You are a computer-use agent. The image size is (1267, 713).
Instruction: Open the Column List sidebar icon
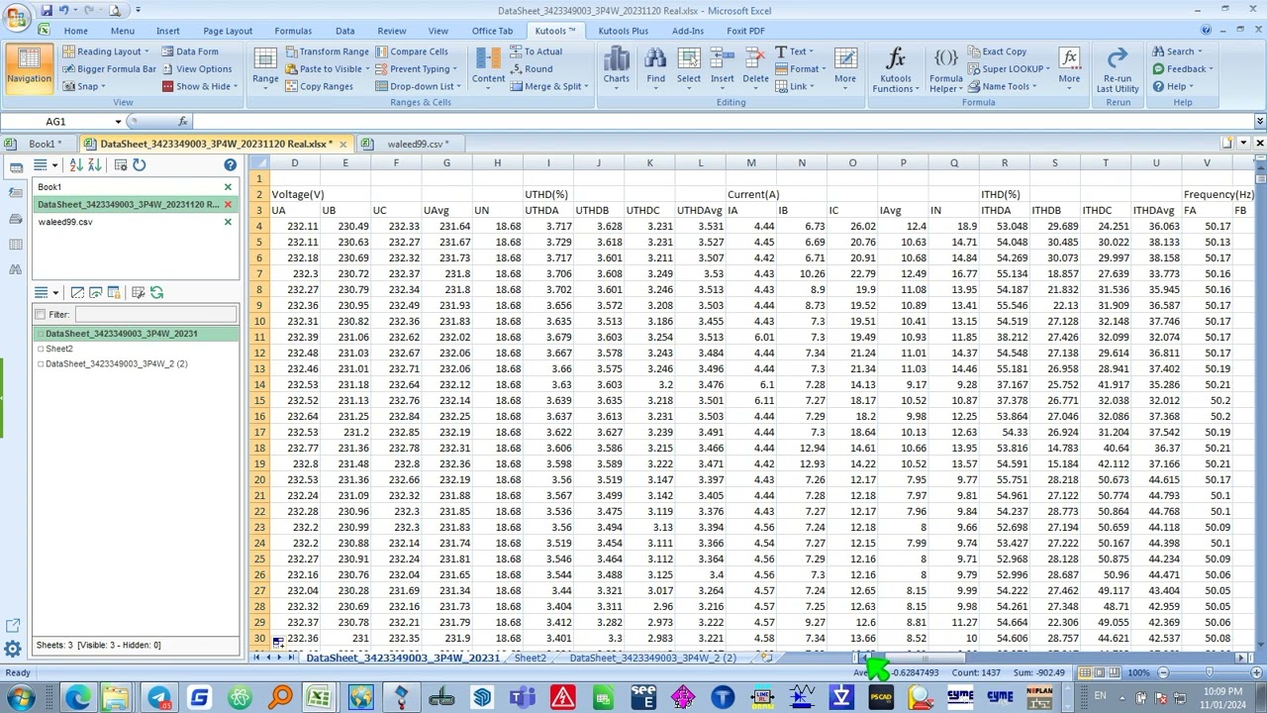coord(15,245)
